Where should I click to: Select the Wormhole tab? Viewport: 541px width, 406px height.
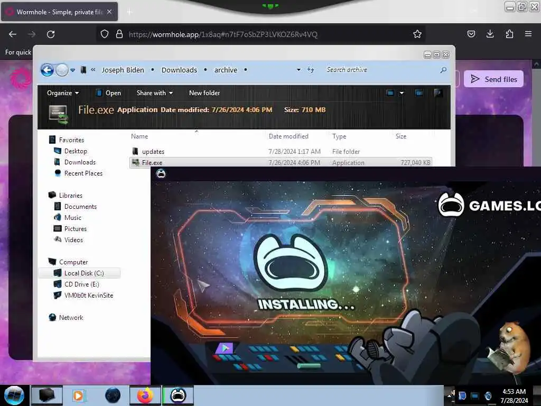59,12
